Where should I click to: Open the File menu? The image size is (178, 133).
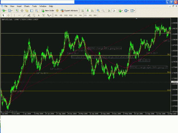(x=6, y=6)
